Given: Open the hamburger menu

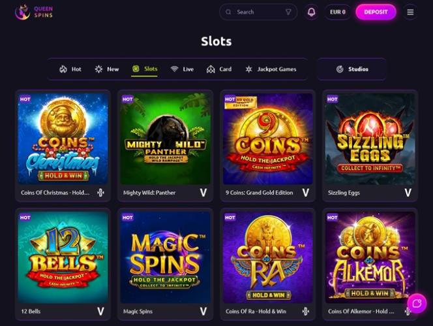Looking at the screenshot, I should point(410,12).
